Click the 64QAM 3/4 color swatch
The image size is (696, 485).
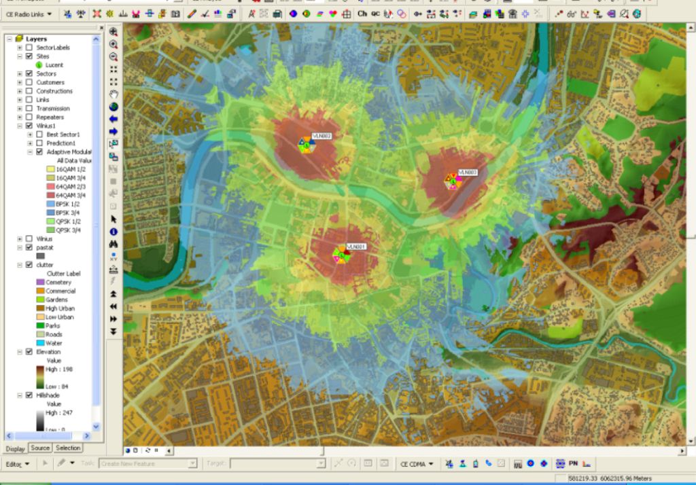[51, 196]
